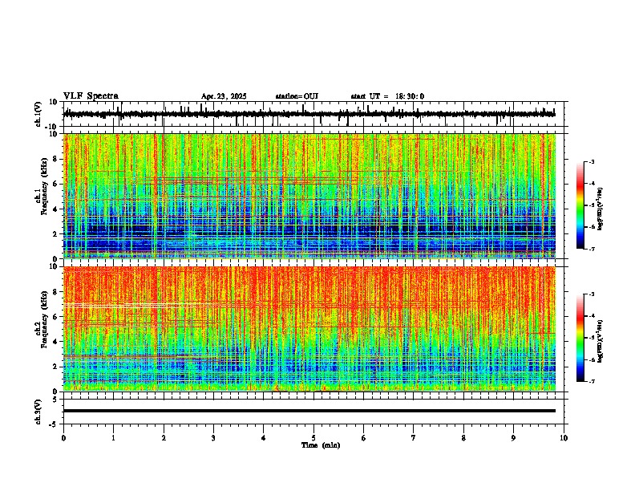The image size is (635, 491).
Task: Click the "start UT = 18:30:0" header text
Action: pyautogui.click(x=387, y=96)
